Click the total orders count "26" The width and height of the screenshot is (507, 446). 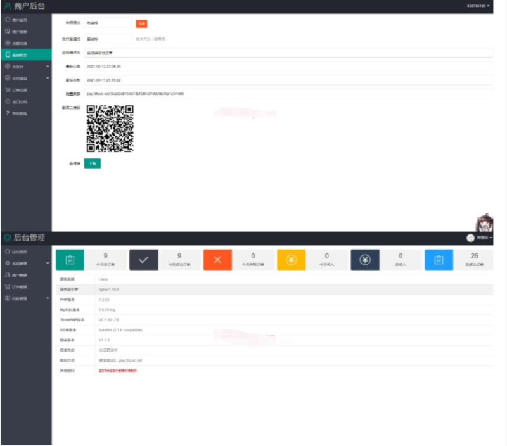[x=474, y=256]
